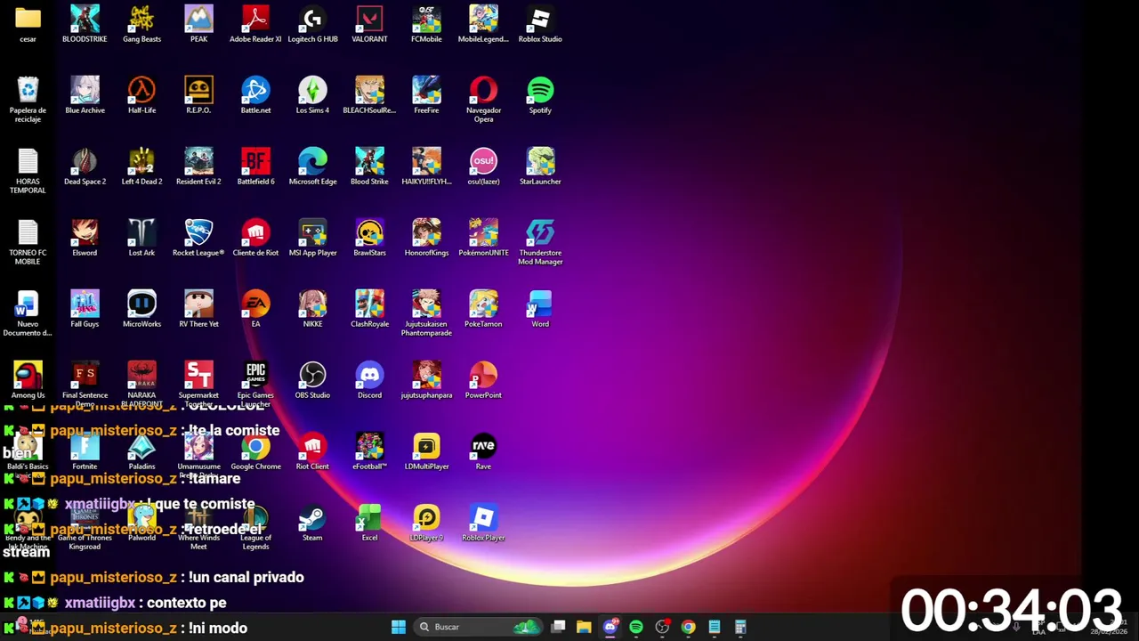Open File Explorer from the taskbar
The height and width of the screenshot is (641, 1139).
pyautogui.click(x=584, y=627)
